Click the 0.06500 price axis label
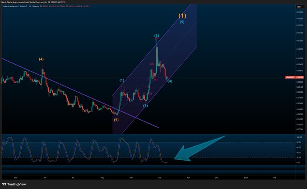Image resolution: width=307 pixels, height=189 pixels. coord(300,114)
